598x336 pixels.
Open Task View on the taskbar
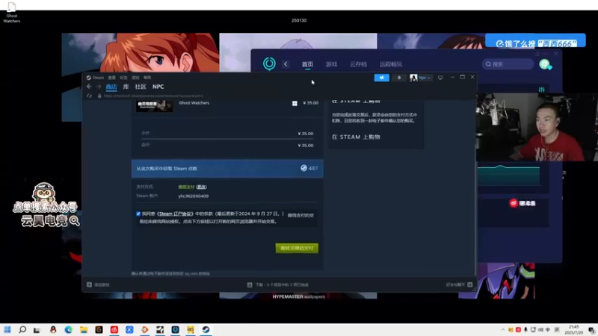37,330
